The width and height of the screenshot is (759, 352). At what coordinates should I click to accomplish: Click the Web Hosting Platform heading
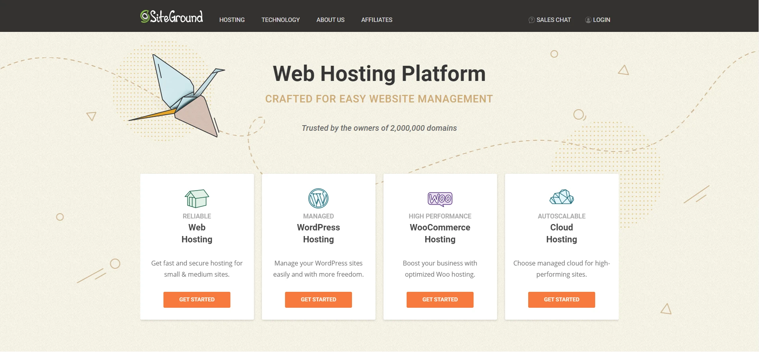(x=379, y=74)
